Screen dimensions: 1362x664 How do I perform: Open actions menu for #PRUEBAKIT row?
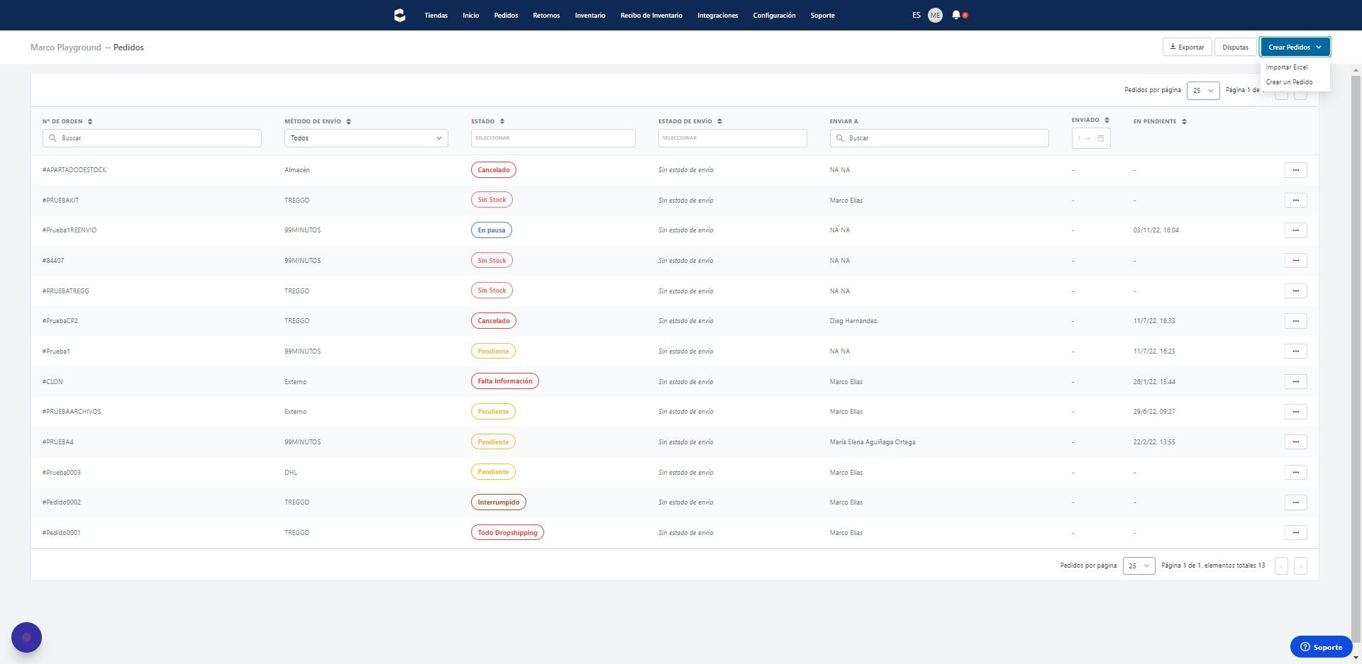tap(1295, 200)
